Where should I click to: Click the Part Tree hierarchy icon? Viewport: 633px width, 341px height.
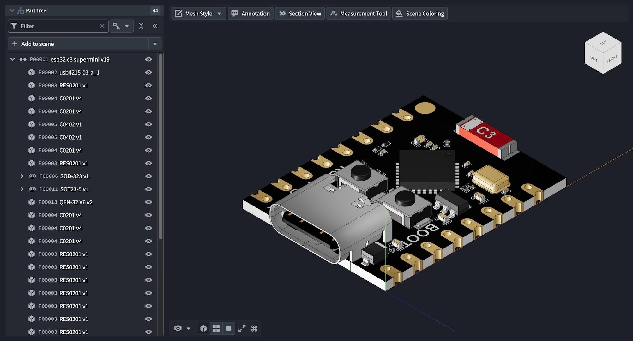pos(21,11)
